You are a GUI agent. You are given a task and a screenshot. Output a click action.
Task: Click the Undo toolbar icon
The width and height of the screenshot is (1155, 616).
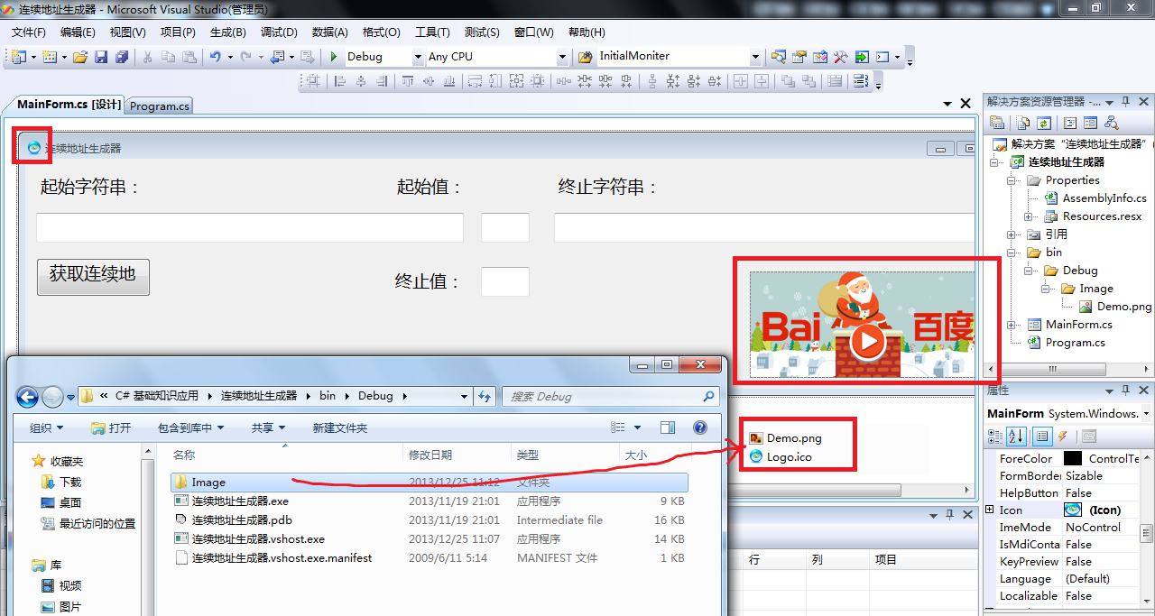click(215, 57)
